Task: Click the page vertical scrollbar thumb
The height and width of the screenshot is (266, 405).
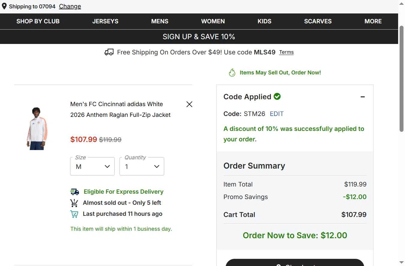Action: tap(402, 78)
